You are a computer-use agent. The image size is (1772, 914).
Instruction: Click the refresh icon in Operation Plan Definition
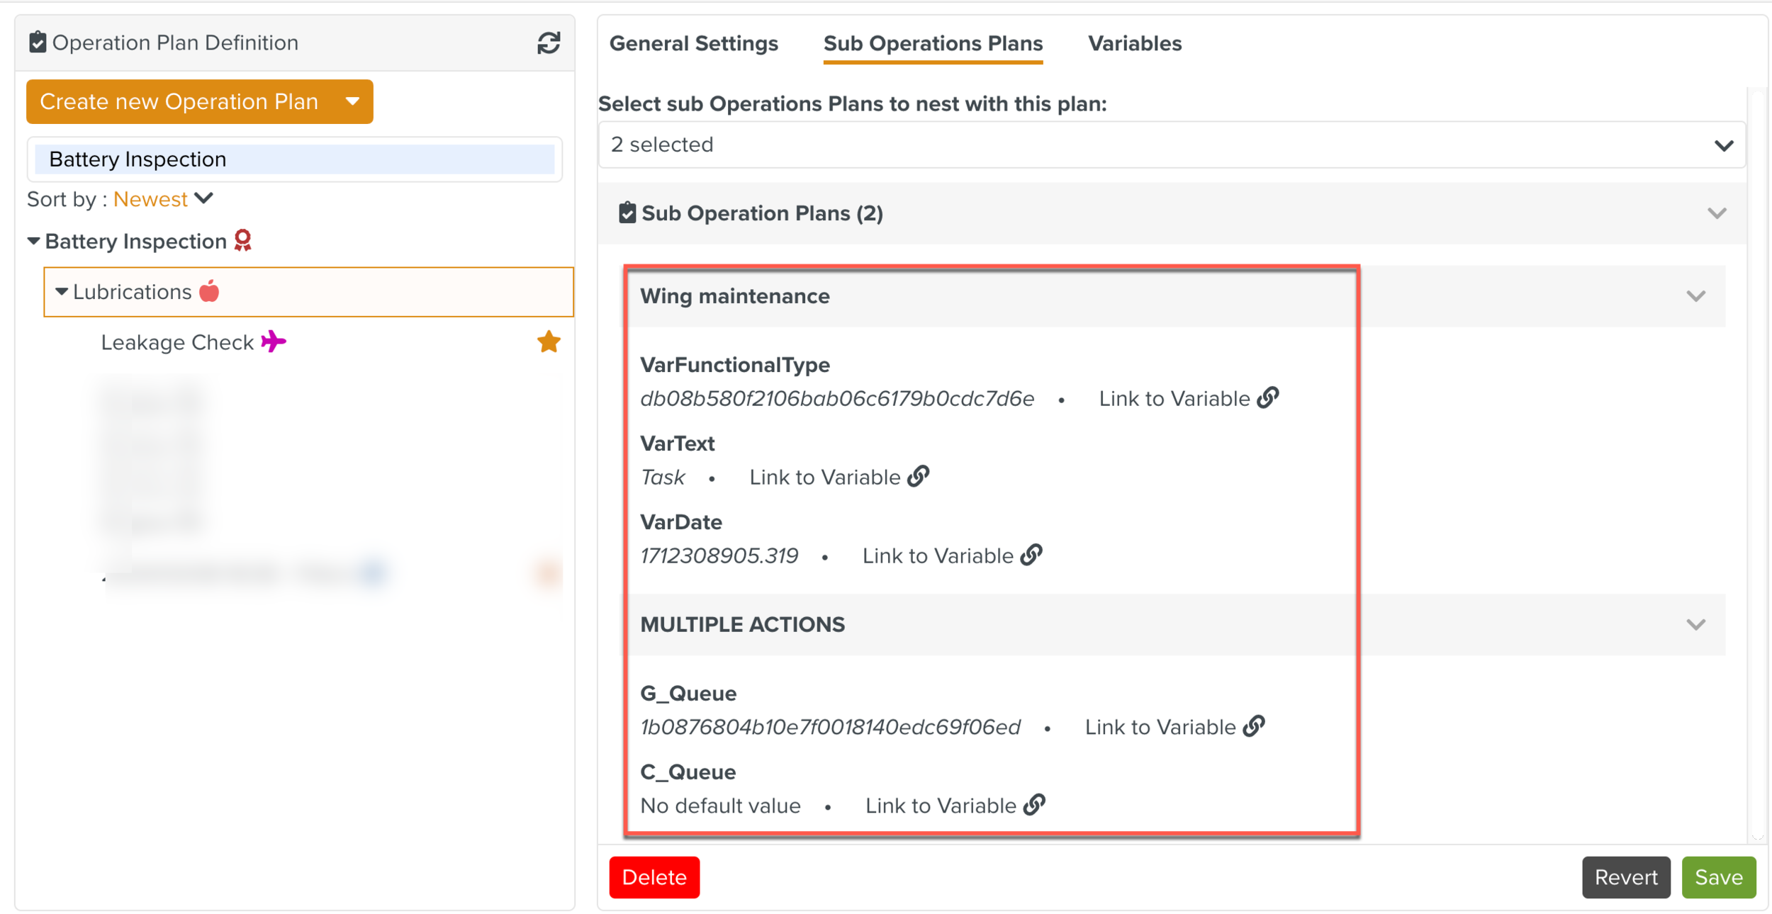coord(548,43)
